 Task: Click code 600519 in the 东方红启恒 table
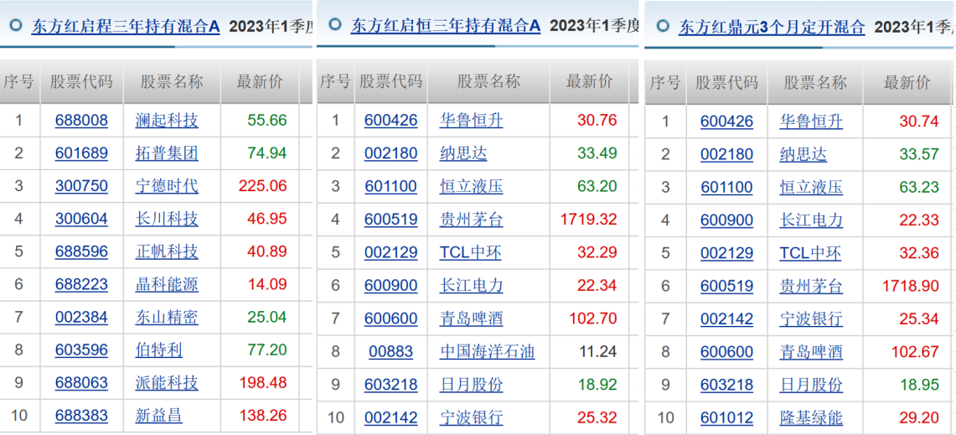[x=390, y=220]
